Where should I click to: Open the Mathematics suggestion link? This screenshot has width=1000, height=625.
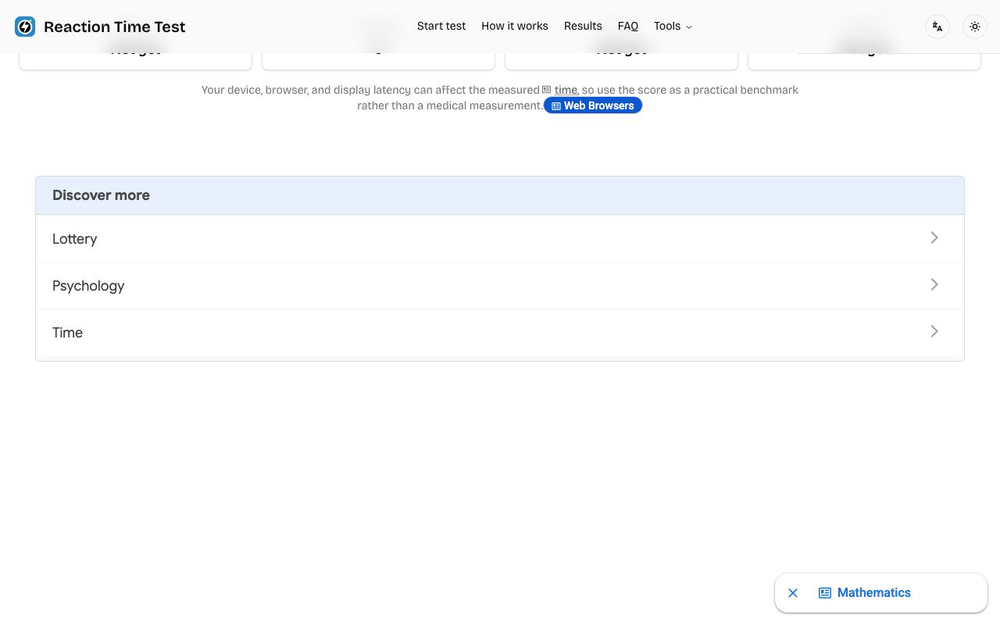[865, 593]
